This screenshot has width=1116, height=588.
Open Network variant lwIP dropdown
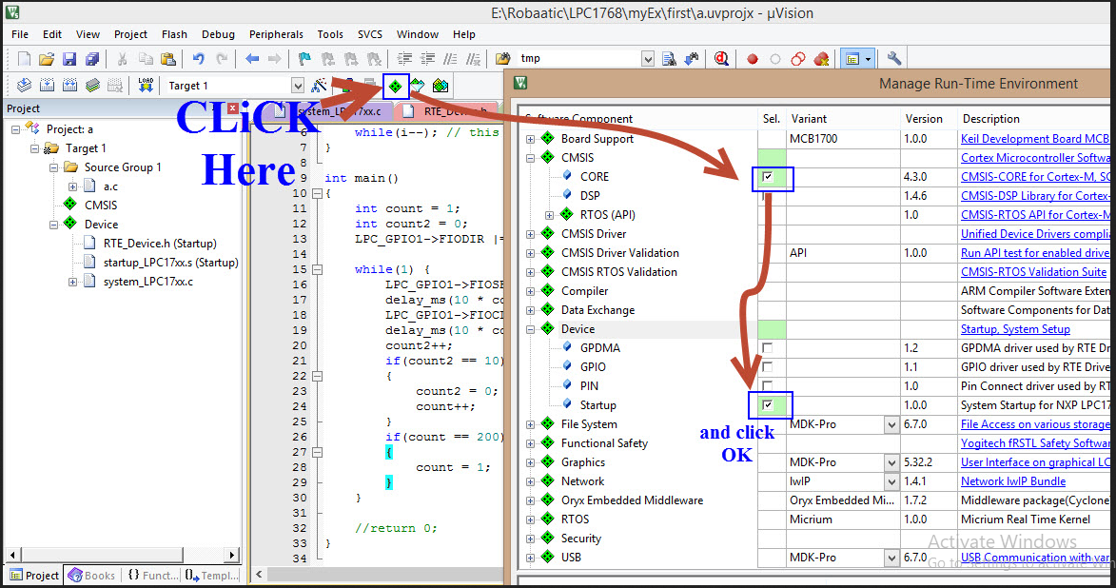891,482
